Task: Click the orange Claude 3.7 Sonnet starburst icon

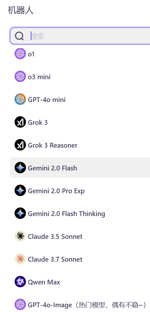Action: 20,259
